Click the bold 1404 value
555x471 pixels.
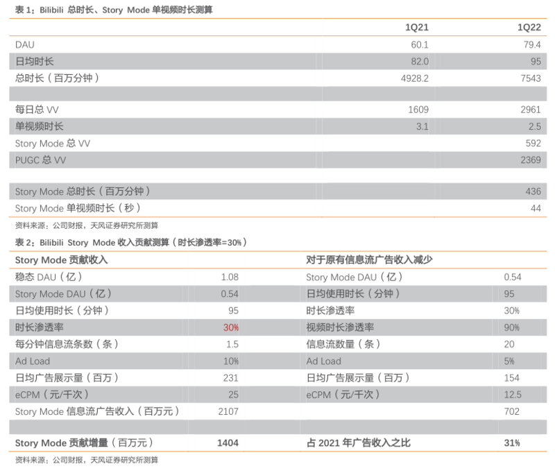tap(228, 443)
